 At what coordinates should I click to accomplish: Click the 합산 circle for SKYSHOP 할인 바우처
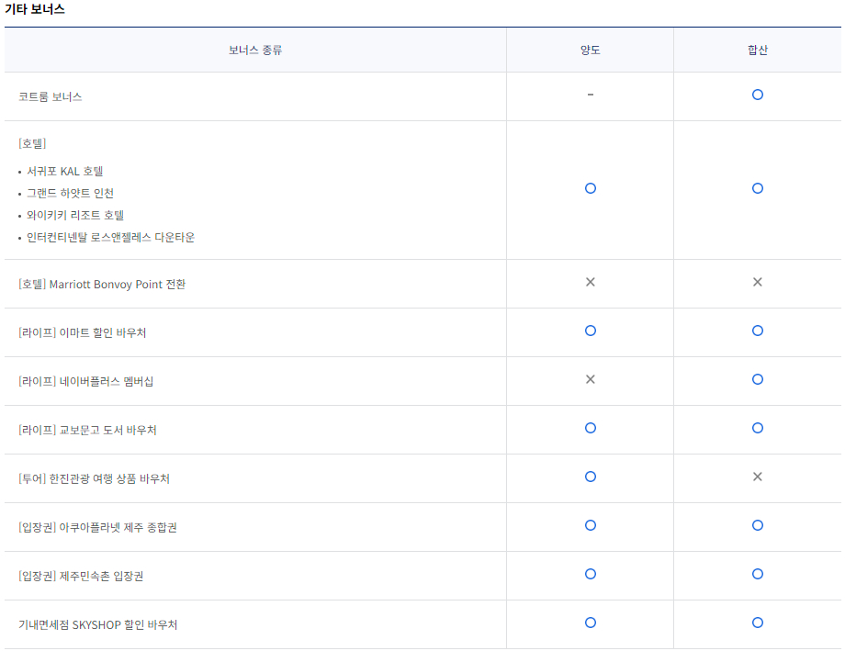point(756,623)
